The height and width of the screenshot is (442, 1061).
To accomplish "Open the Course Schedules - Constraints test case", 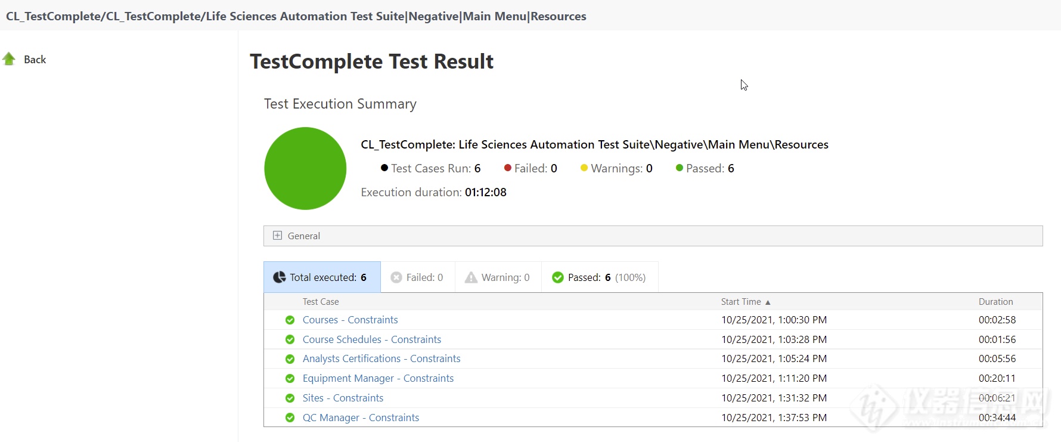I will click(372, 339).
